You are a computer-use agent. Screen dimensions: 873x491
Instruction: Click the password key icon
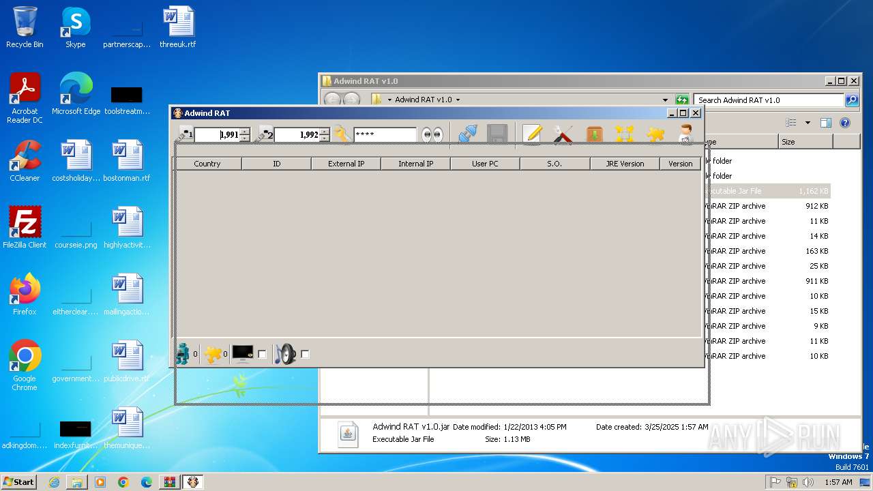click(342, 134)
